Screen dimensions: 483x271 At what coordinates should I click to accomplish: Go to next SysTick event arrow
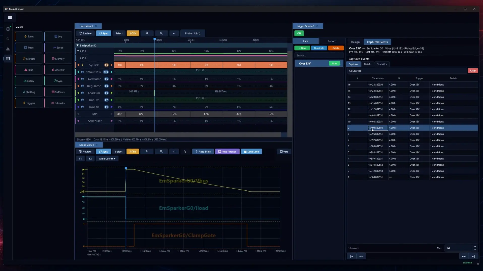tap(112, 65)
